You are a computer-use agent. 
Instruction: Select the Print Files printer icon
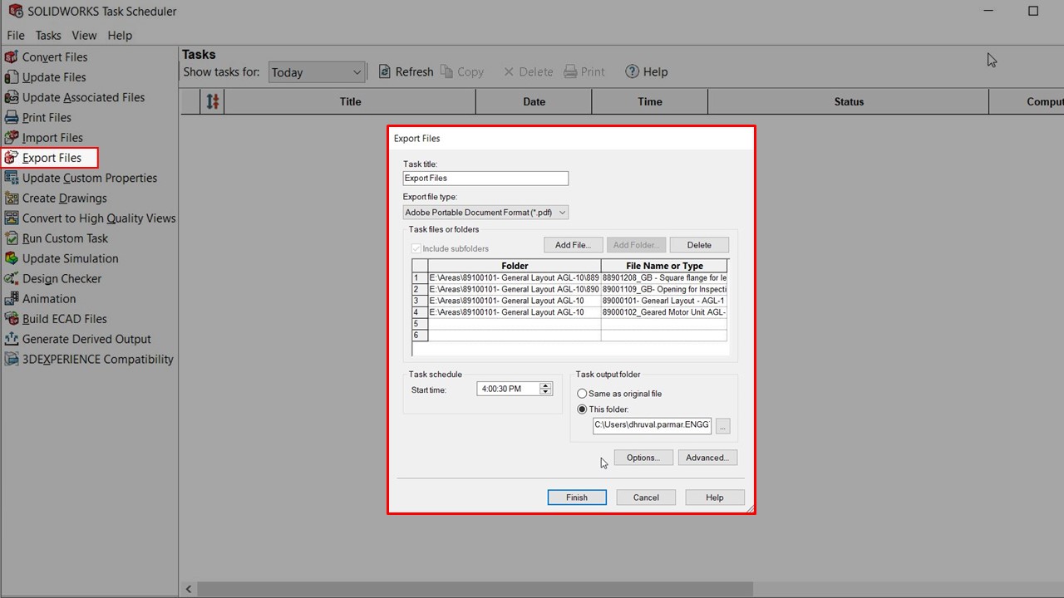(11, 118)
